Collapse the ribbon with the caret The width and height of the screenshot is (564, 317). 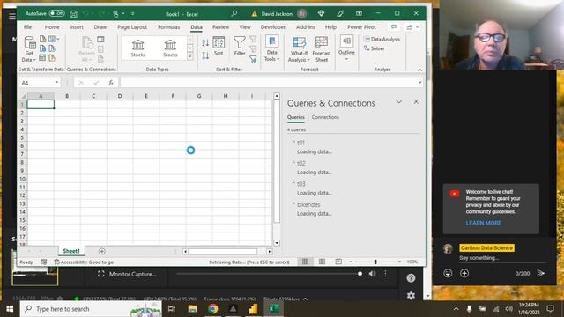[x=419, y=70]
